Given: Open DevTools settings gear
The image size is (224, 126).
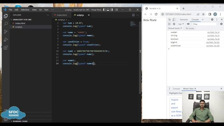Looking at the screenshot, I should (x=212, y=20).
